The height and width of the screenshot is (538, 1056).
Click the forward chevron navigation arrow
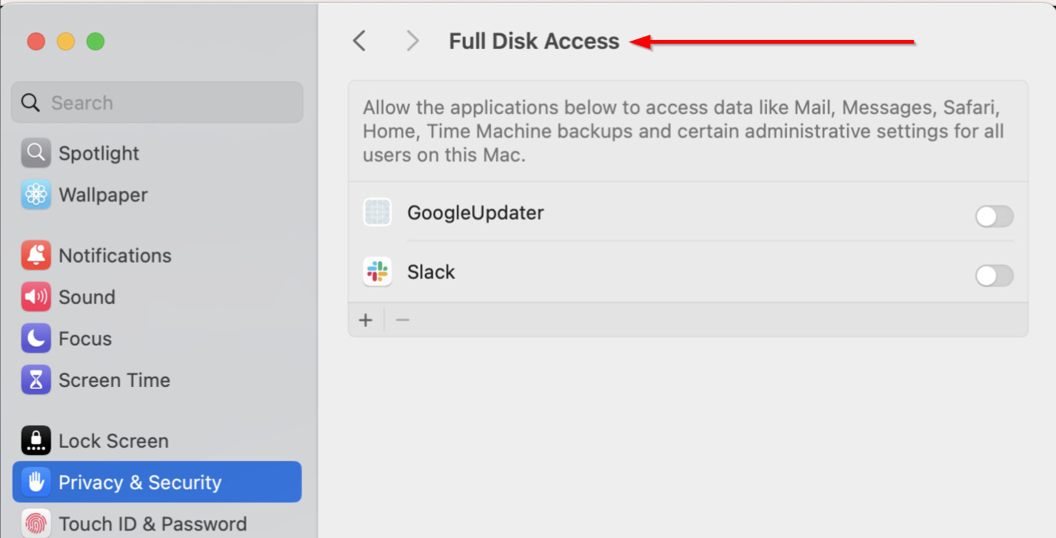(412, 41)
